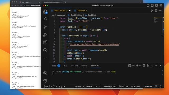Viewport: 169px width, 95px height.
Task: Open the notifications bell
Action: coord(161,87)
